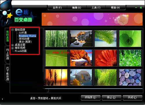Close the window with the green X
145x105 pixels.
[141, 8]
